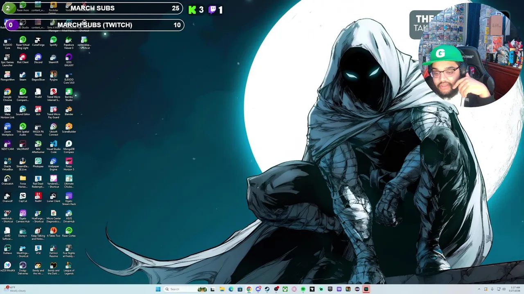The image size is (524, 294).
Task: Select the Outlaws desktop icon
Action: pyautogui.click(x=7, y=250)
